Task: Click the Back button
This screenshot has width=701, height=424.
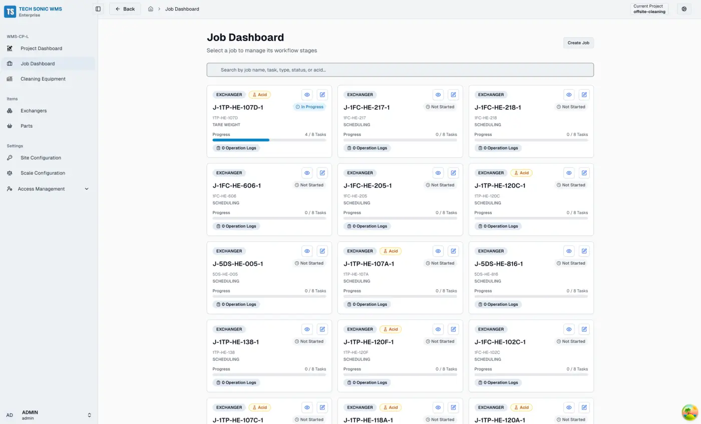Action: [125, 9]
